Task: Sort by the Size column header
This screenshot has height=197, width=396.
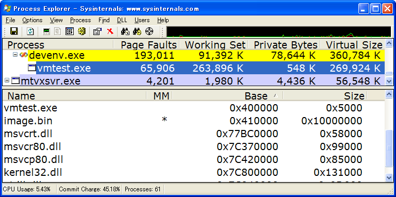Action: (x=325, y=96)
